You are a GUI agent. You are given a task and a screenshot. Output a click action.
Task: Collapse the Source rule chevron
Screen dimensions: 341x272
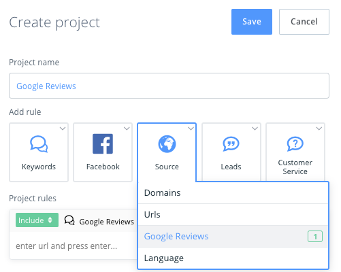[191, 129]
